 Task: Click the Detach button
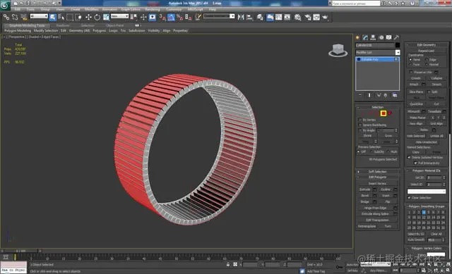[436, 85]
